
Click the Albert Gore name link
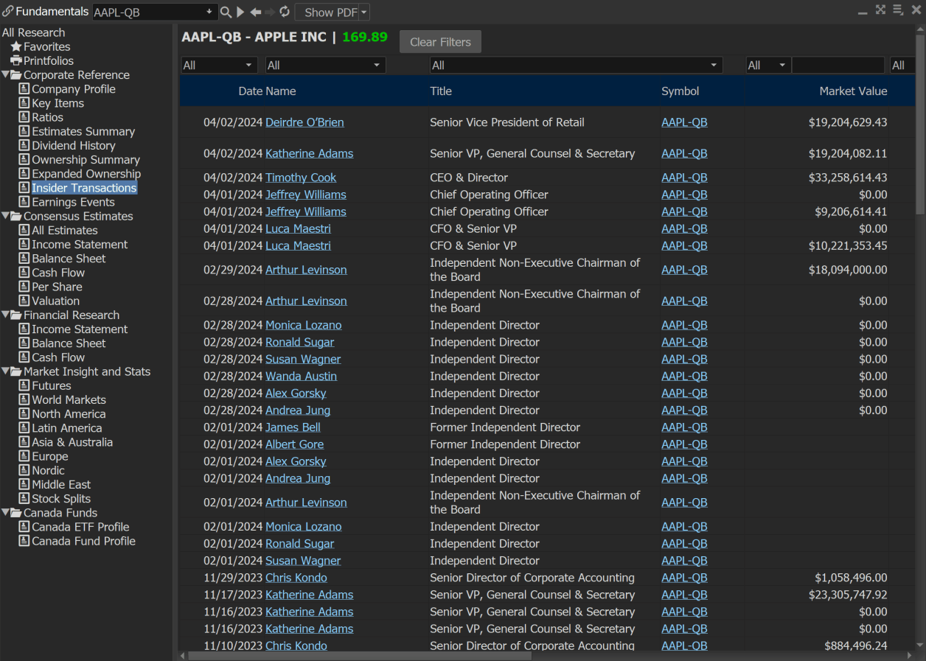294,444
